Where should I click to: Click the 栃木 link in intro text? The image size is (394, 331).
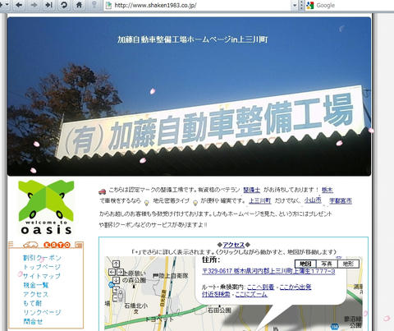328,190
